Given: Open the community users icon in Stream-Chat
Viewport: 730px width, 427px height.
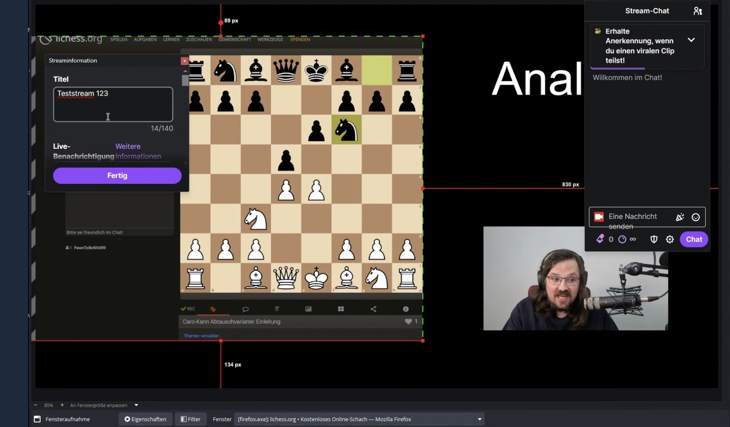Looking at the screenshot, I should [698, 11].
